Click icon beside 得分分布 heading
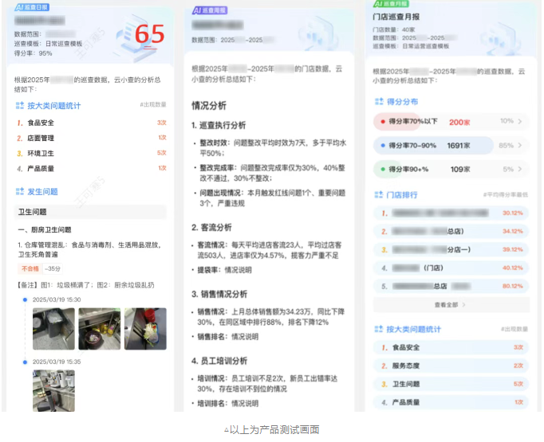Image resolution: width=544 pixels, height=442 pixels. point(378,102)
